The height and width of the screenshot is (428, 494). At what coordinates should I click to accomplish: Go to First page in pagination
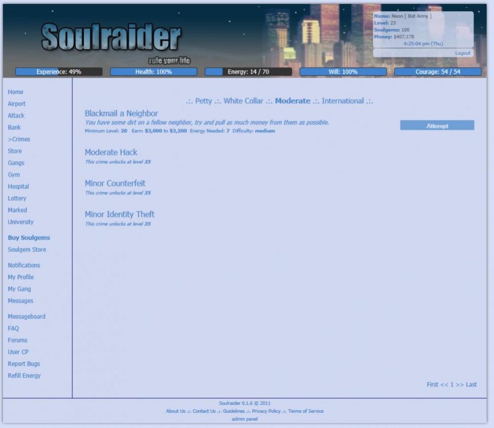[432, 385]
